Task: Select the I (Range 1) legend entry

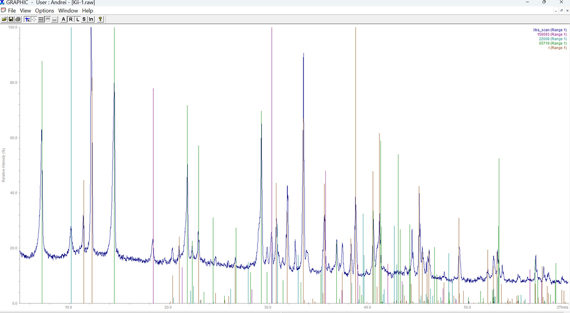Action: pyautogui.click(x=558, y=48)
